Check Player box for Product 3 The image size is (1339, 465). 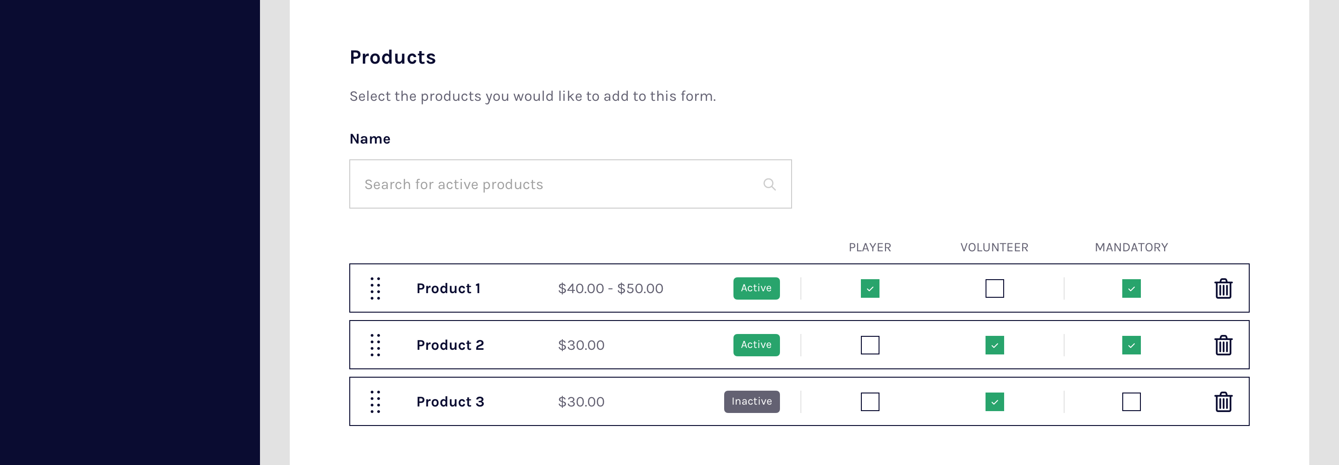(870, 402)
